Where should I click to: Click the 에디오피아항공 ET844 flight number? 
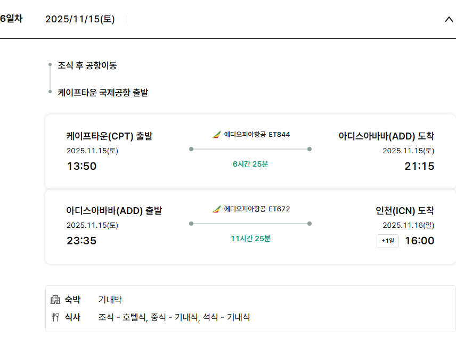[x=257, y=135]
